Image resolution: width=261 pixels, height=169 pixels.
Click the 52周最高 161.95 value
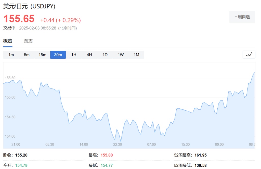(201, 155)
